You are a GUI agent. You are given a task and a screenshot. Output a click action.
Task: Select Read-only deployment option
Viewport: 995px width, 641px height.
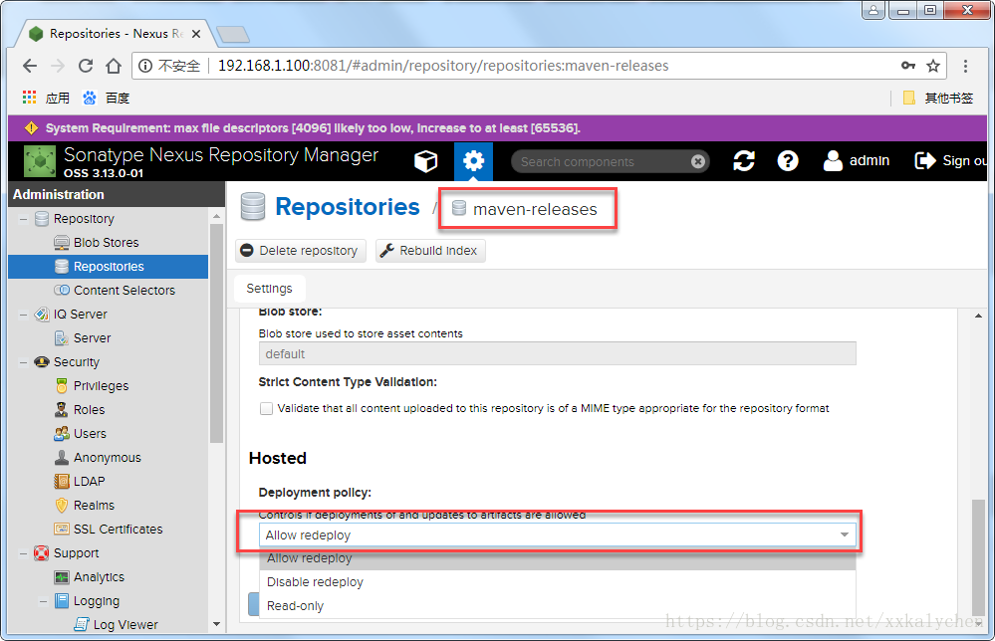coord(558,606)
